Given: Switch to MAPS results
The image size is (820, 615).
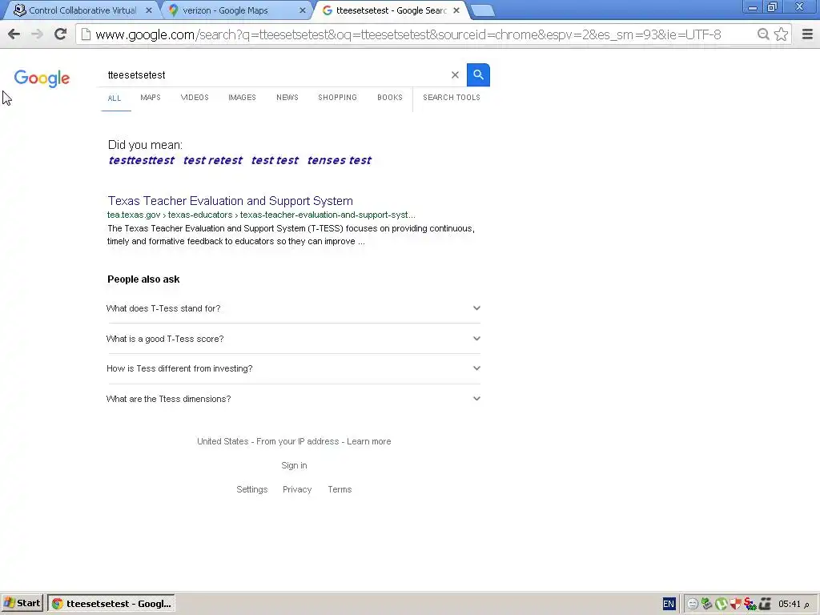Looking at the screenshot, I should pyautogui.click(x=151, y=98).
